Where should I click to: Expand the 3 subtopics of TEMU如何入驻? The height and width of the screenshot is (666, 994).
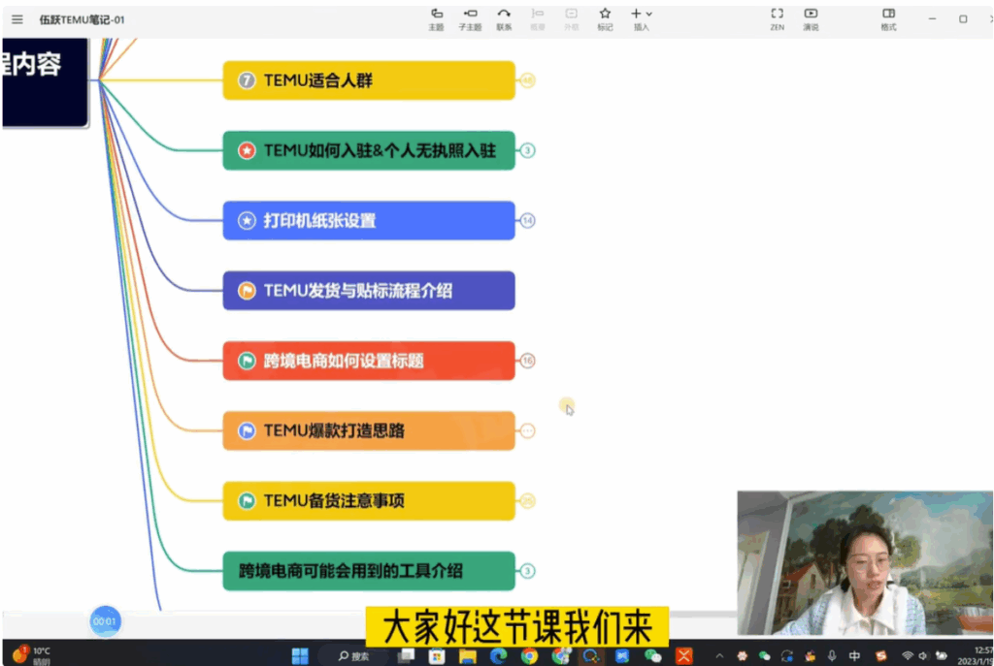[527, 150]
